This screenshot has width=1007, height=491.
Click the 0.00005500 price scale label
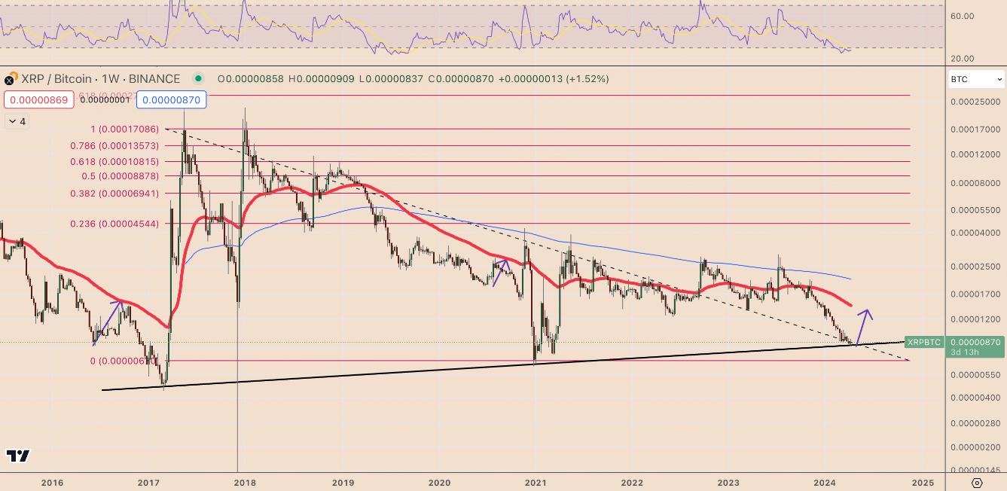(x=975, y=210)
